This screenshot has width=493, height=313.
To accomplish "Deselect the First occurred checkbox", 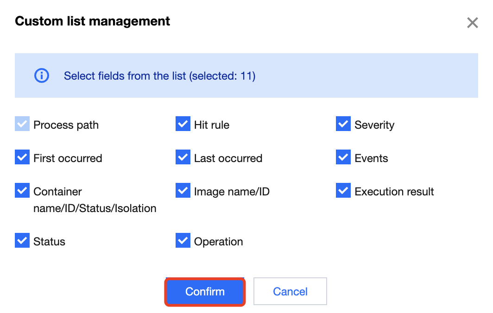I will pyautogui.click(x=22, y=158).
